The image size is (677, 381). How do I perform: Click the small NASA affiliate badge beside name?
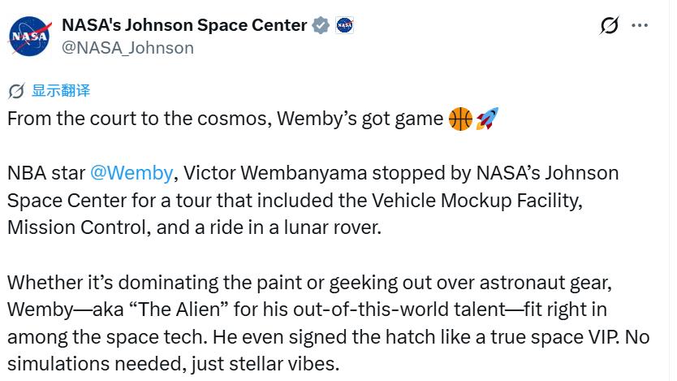[x=344, y=25]
